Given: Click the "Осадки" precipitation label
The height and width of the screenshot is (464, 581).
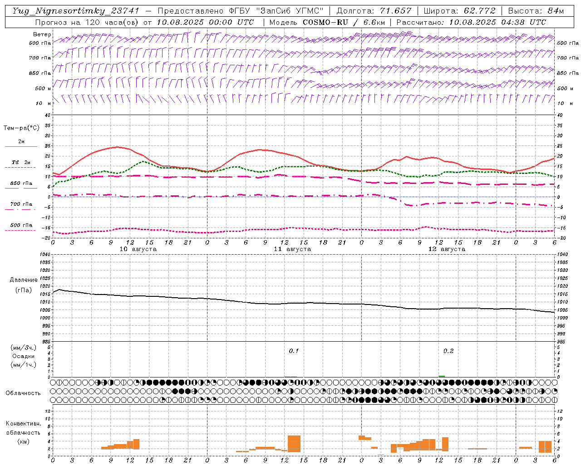Looking at the screenshot, I should point(24,356).
